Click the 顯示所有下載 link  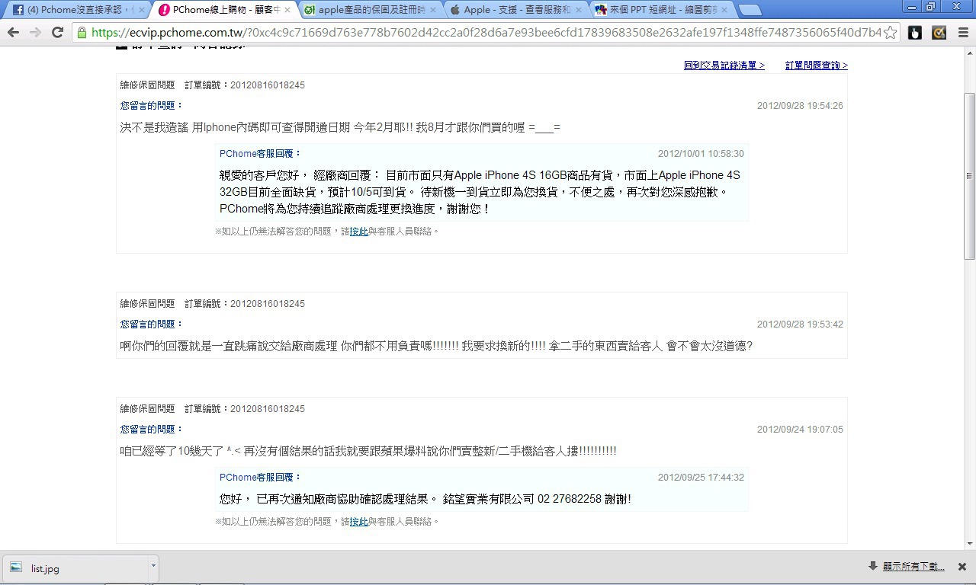(x=913, y=567)
